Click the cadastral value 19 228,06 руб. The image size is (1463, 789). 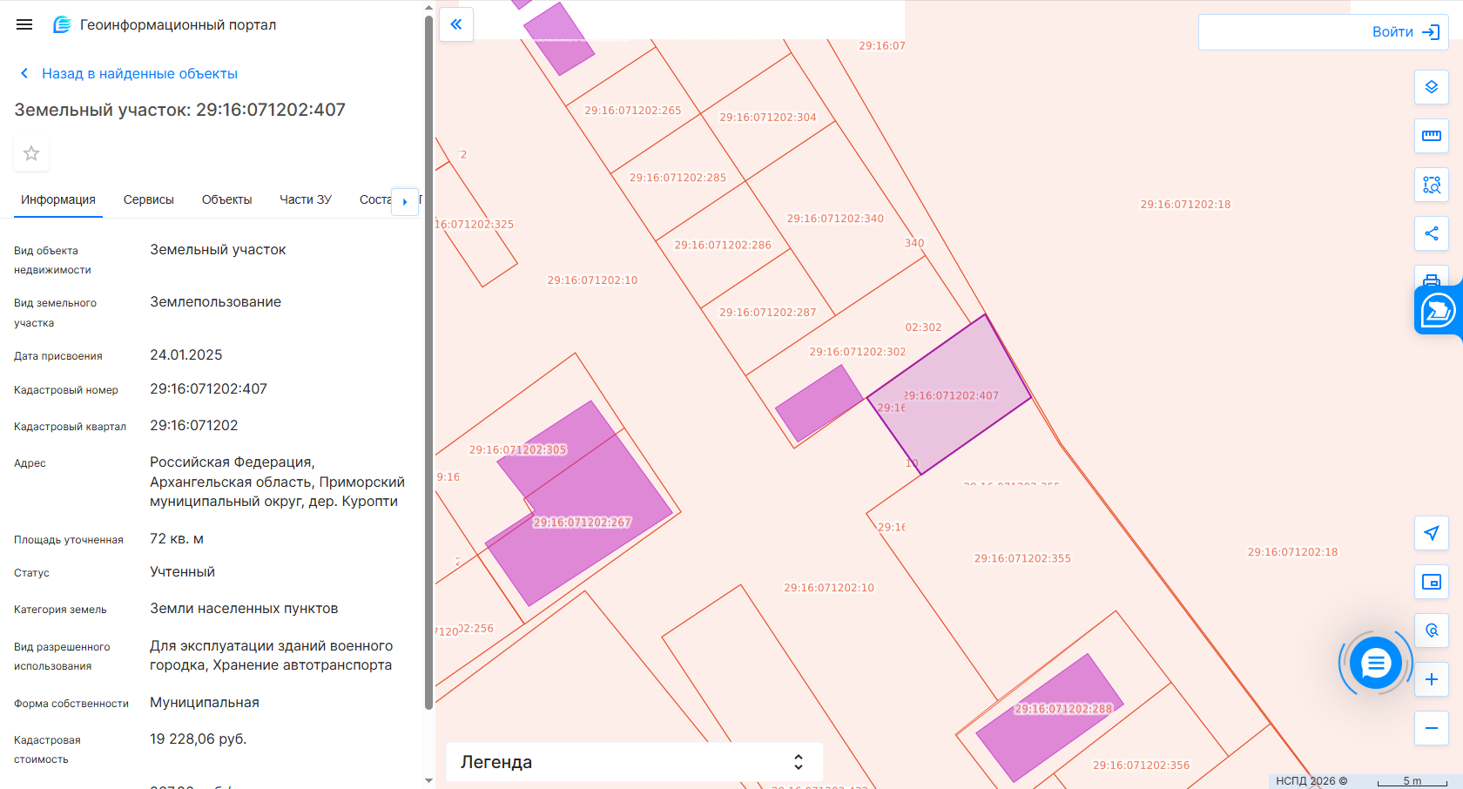point(198,739)
